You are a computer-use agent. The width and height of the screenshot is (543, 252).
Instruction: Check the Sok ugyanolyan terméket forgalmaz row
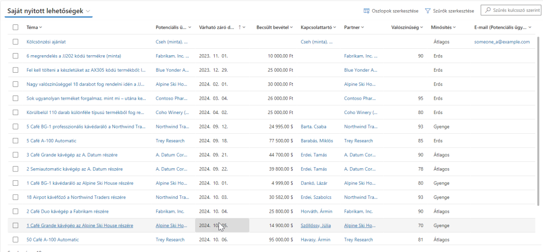pos(15,99)
